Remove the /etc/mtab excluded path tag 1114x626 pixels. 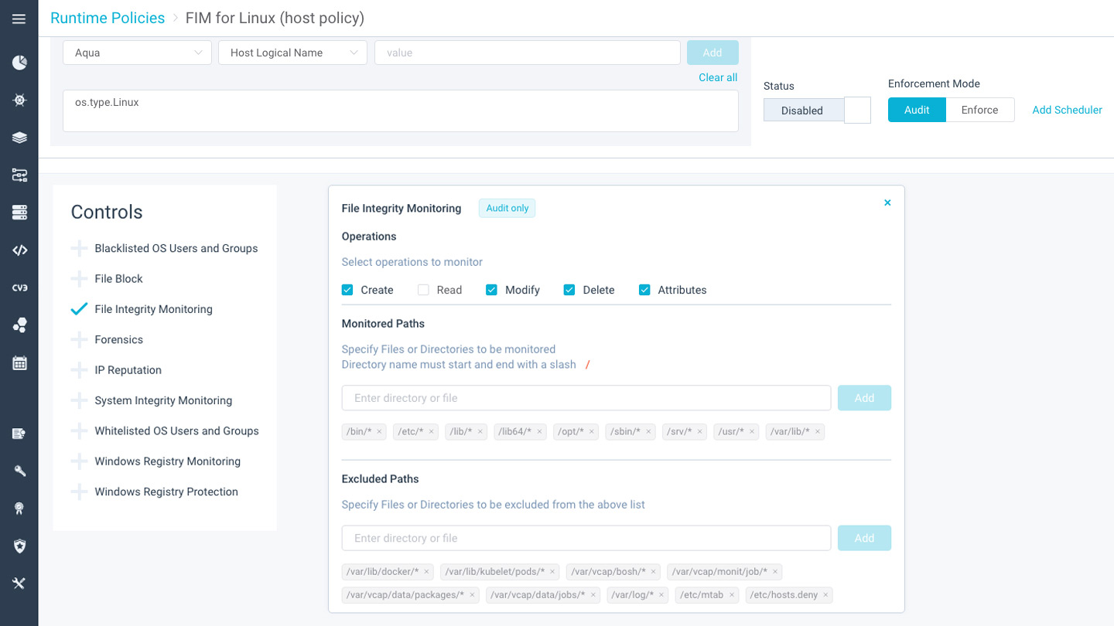tap(732, 595)
